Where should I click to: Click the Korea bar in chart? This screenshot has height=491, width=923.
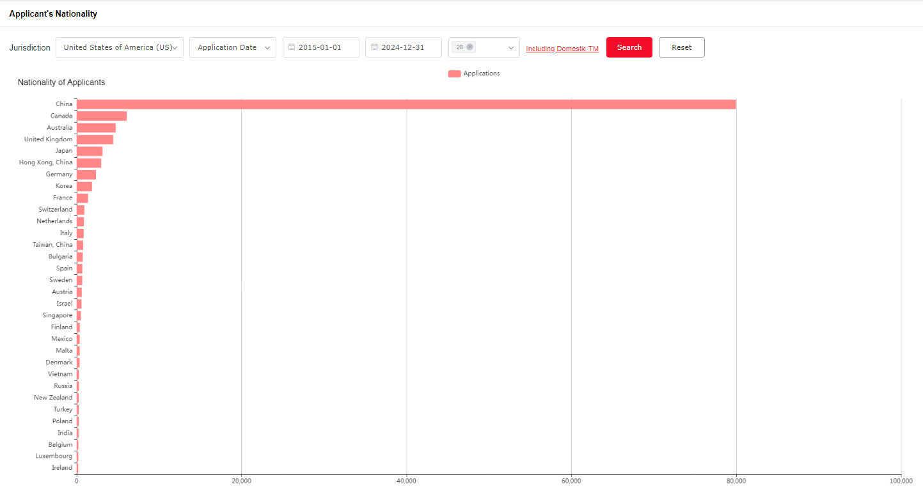[84, 186]
